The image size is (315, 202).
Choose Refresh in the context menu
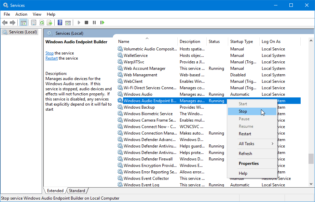(252, 154)
